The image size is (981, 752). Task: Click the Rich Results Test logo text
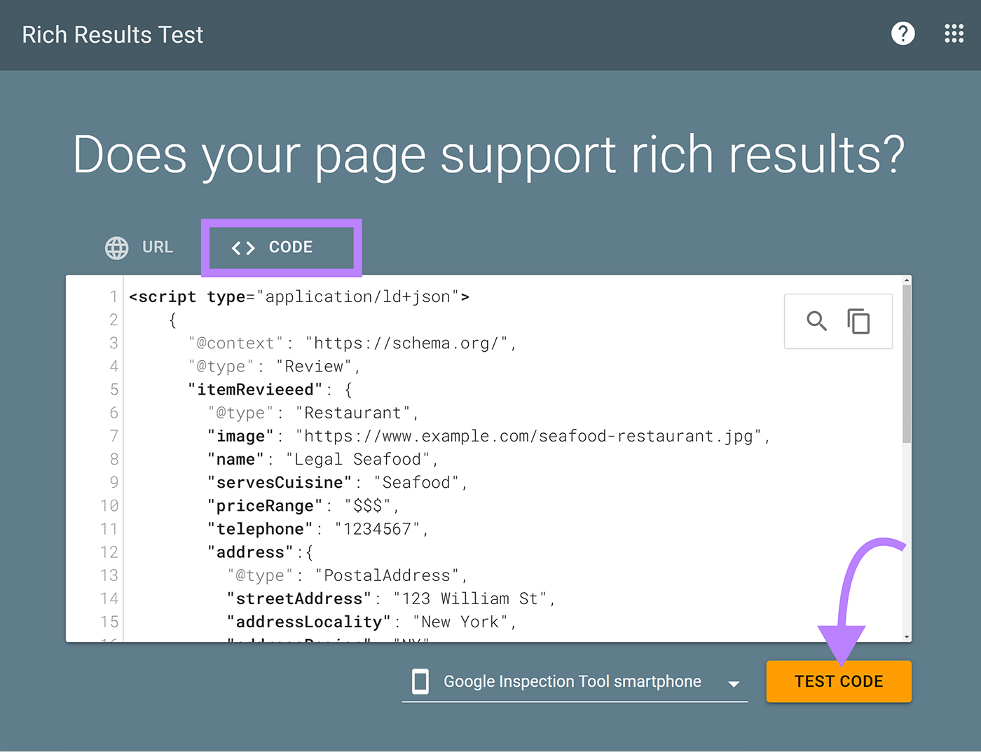tap(112, 34)
